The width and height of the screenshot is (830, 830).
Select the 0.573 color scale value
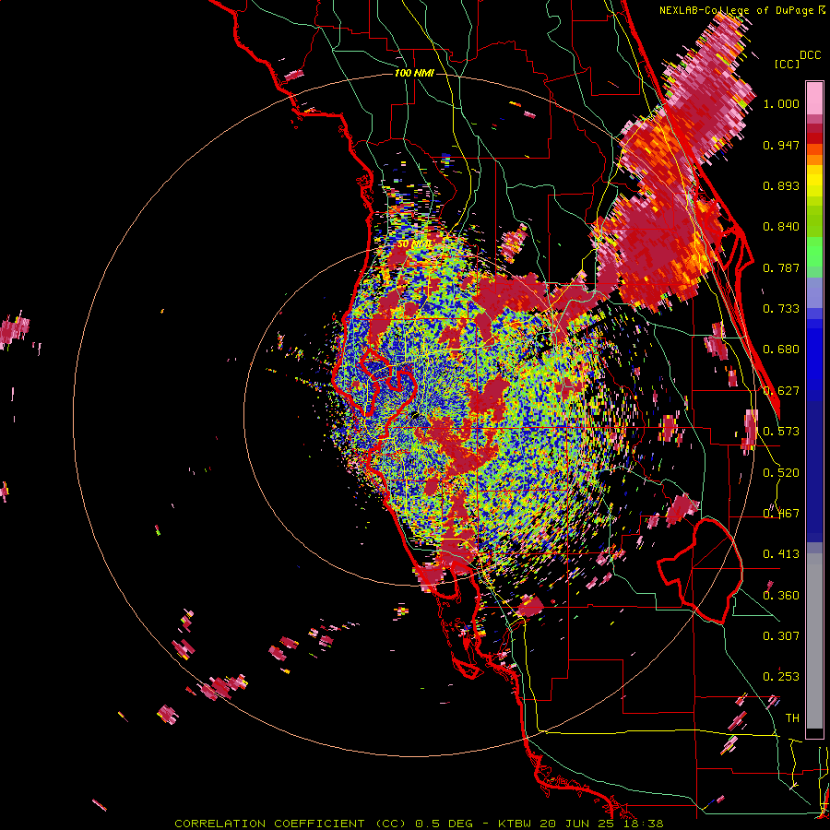pyautogui.click(x=781, y=432)
